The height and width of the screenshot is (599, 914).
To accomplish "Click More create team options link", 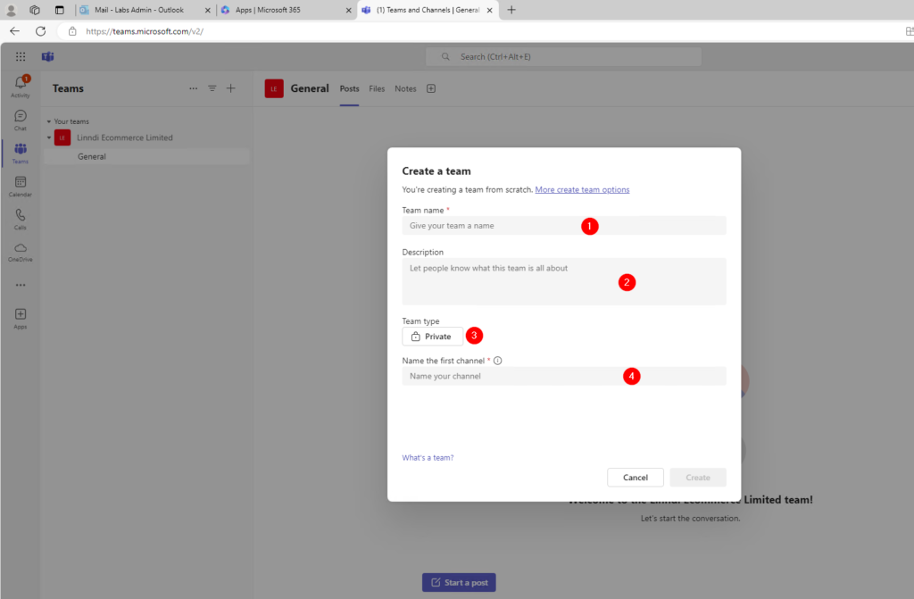I will 582,189.
